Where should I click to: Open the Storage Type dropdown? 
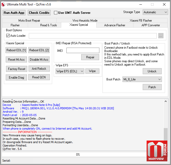click(155, 12)
